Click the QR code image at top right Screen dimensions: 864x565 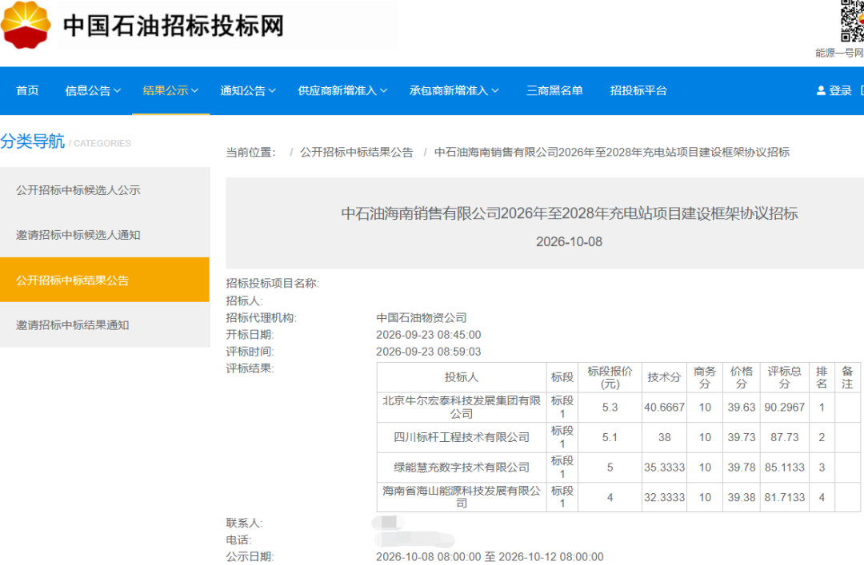pyautogui.click(x=852, y=21)
